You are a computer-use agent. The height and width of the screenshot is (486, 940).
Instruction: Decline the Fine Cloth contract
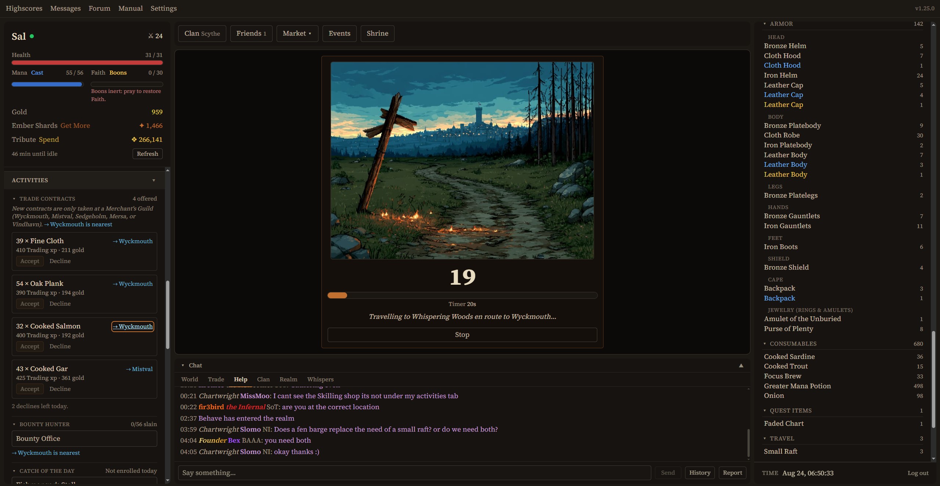coord(60,261)
